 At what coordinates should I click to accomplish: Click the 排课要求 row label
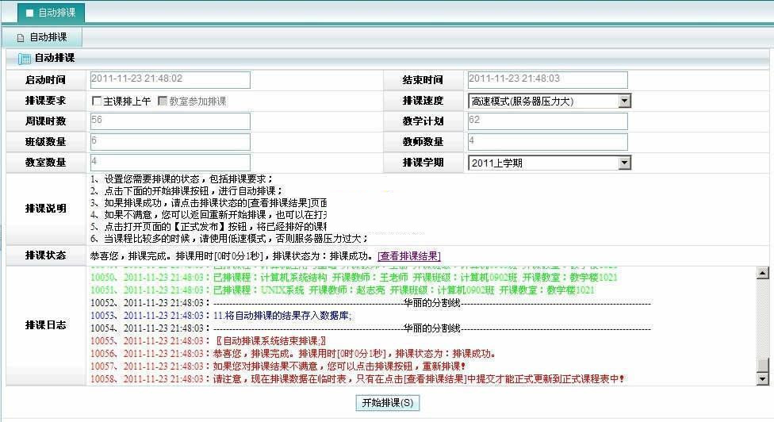[45, 101]
